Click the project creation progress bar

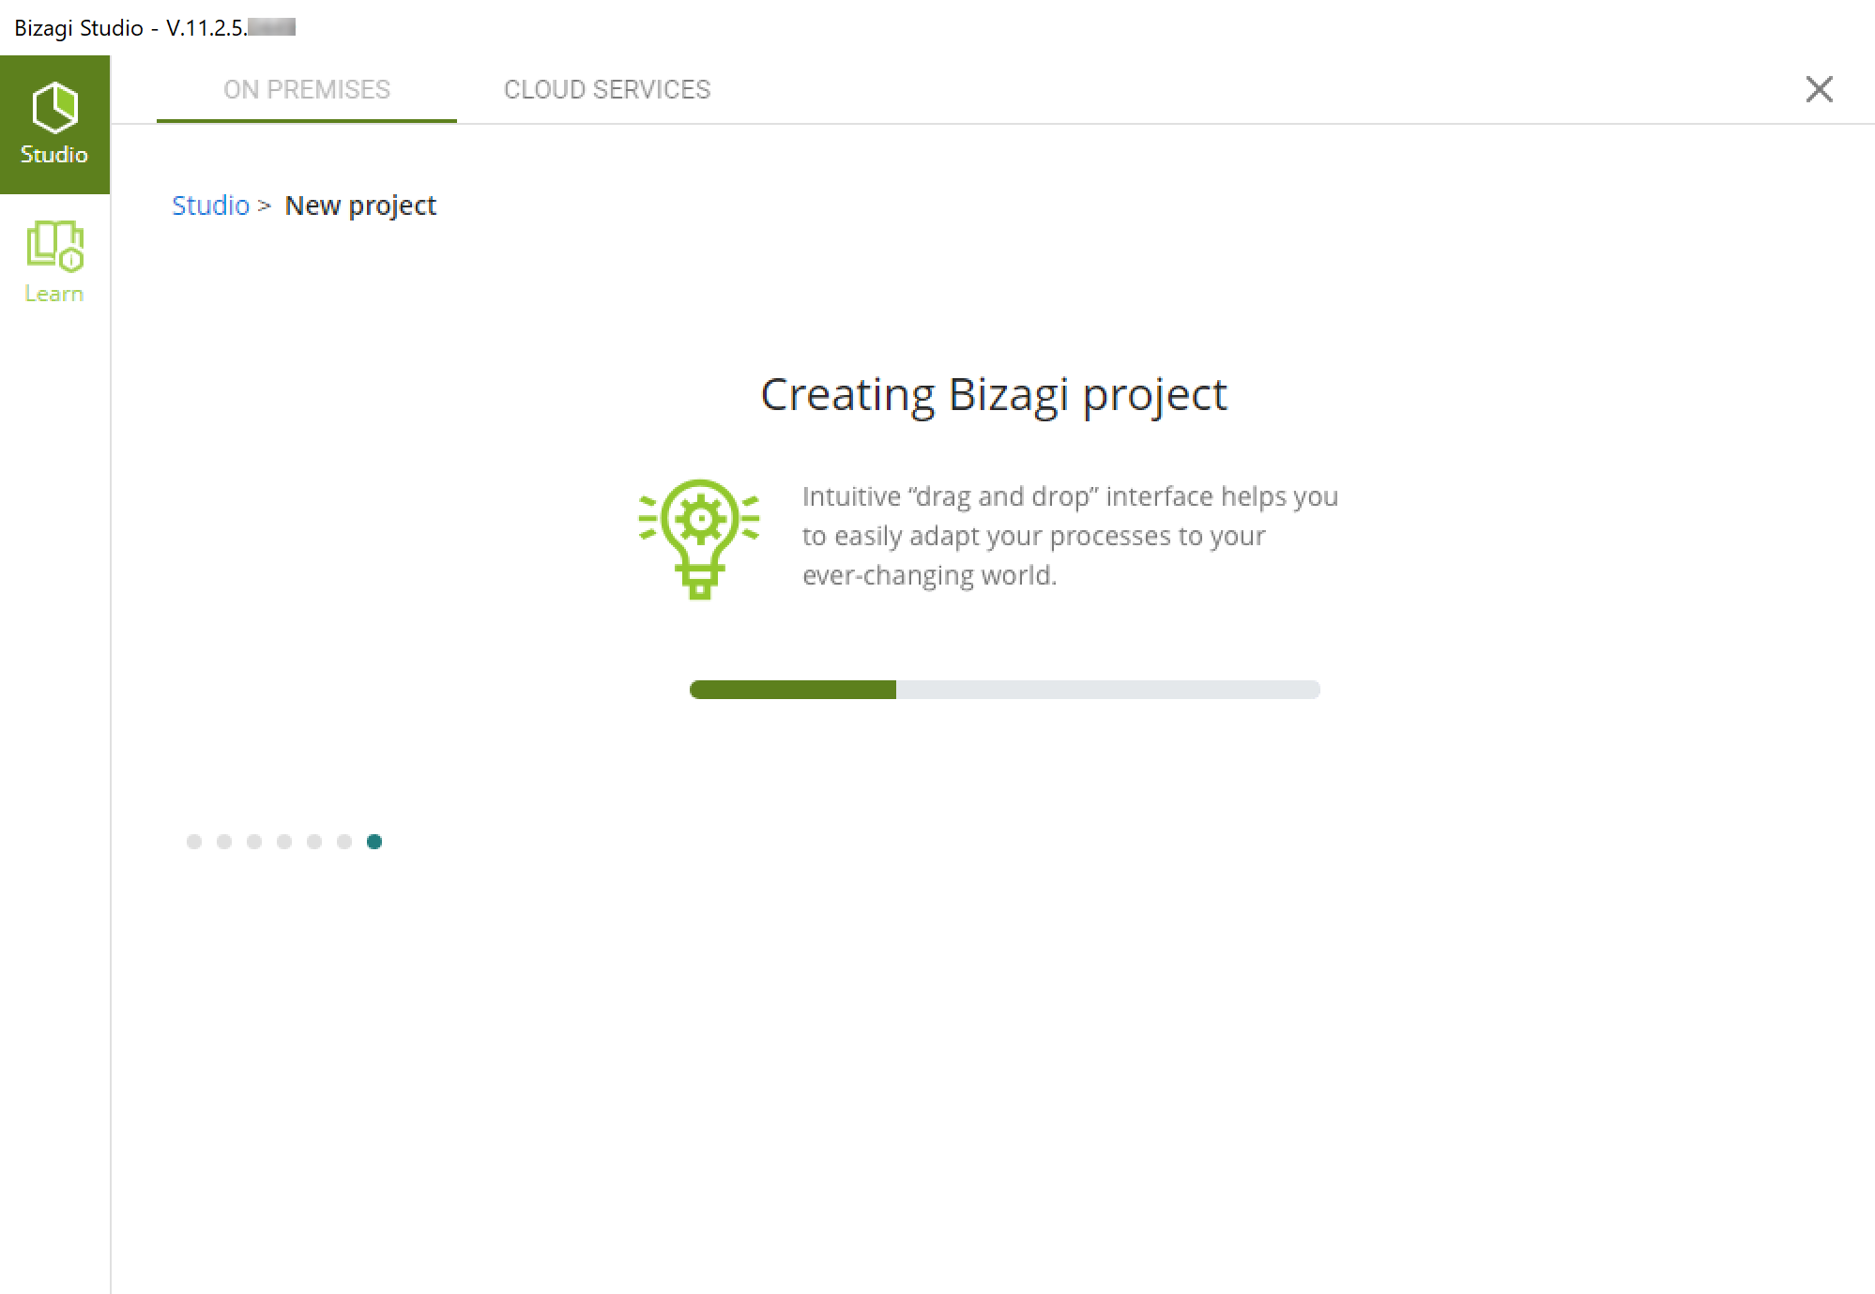click(1004, 690)
